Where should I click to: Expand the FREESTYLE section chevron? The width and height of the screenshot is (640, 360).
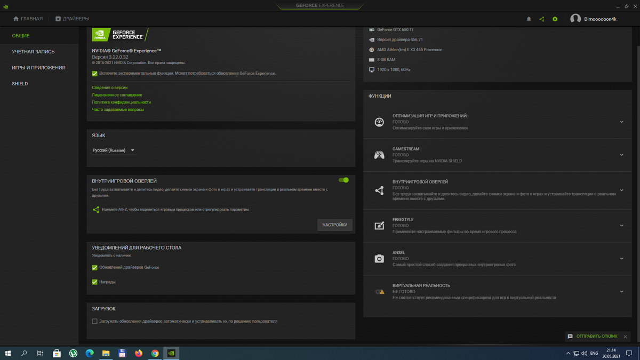(622, 226)
